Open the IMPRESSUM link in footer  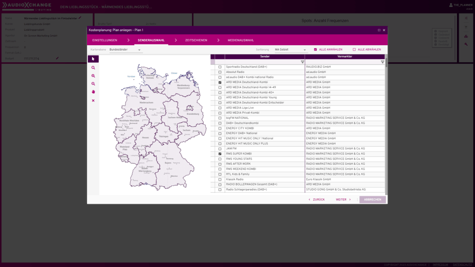(440, 265)
